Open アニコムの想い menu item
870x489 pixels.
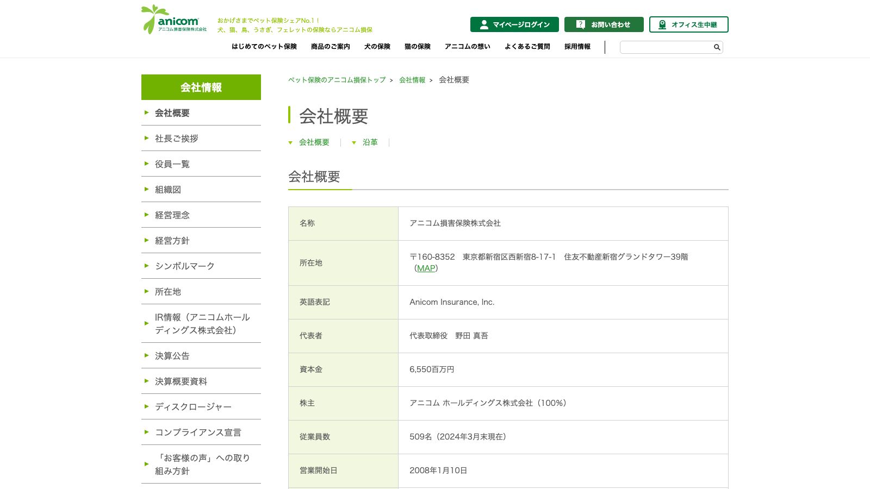click(468, 47)
